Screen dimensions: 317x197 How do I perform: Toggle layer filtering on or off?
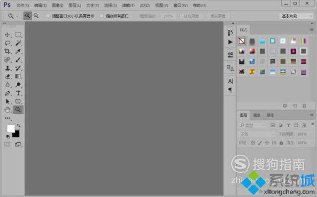click(x=313, y=124)
